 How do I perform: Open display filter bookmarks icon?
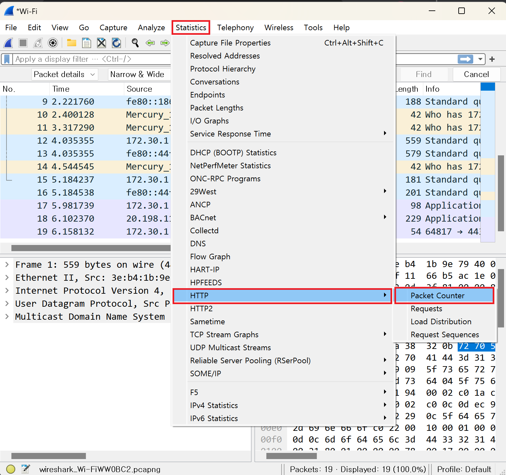point(7,59)
